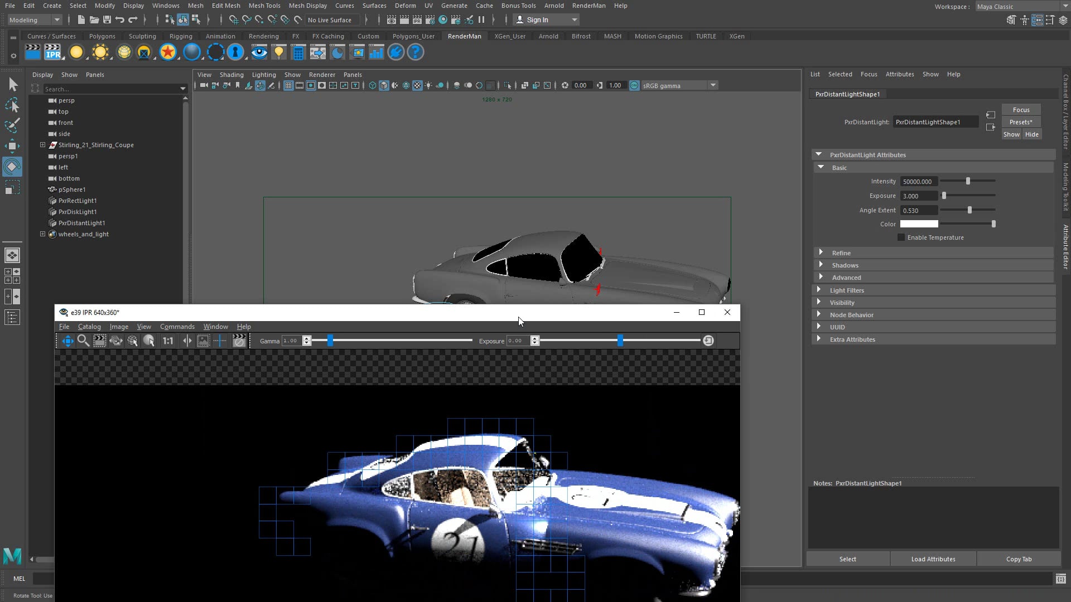Switch to the RenderMan shelf tab
The width and height of the screenshot is (1071, 602).
tap(464, 36)
